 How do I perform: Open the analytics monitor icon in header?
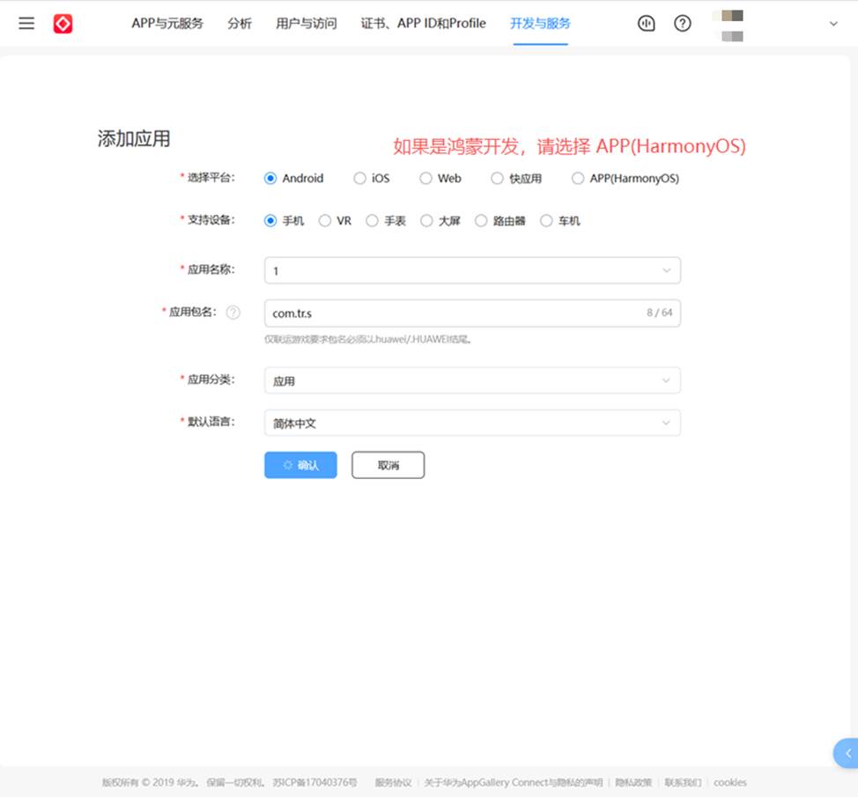[x=647, y=24]
